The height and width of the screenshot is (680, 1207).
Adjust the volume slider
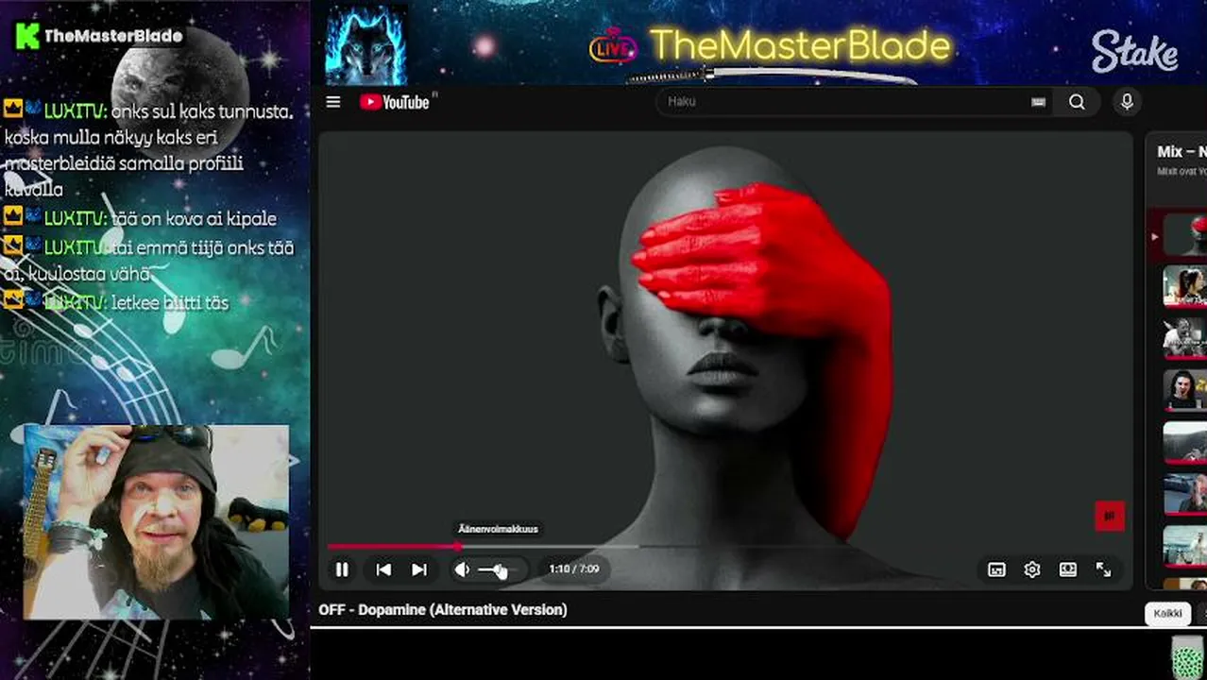pos(497,569)
